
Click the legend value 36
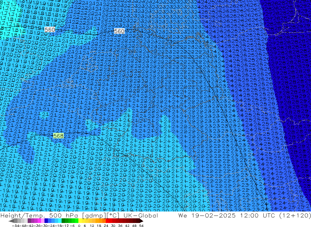120,226
